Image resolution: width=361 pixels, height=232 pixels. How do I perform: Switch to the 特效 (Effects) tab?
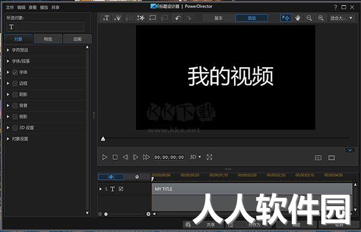(48, 39)
